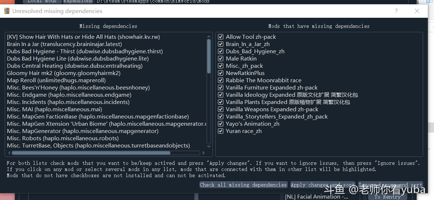
Task: Toggle the Rabbie The Moonrabbit race checkbox
Action: tap(221, 80)
